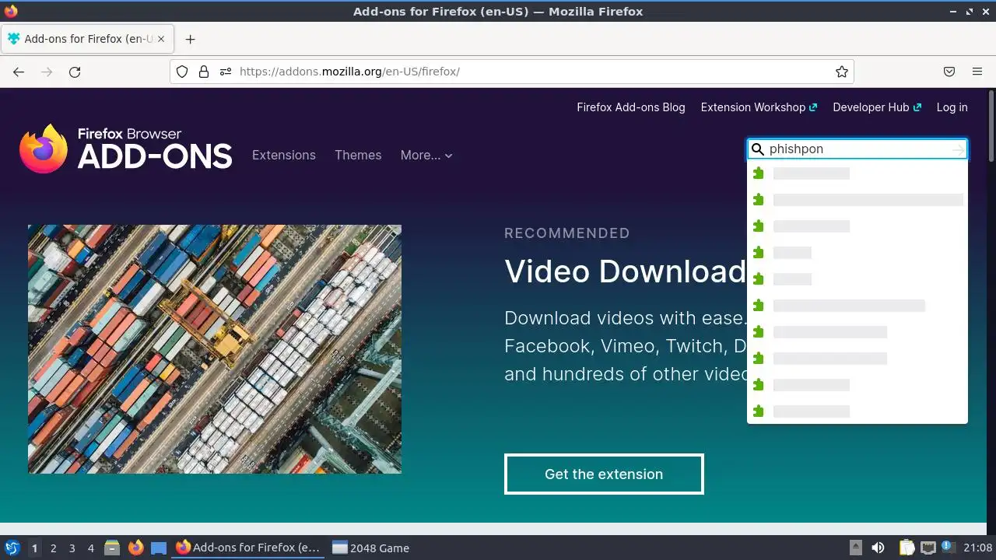Click the Log in link
996x560 pixels.
[952, 107]
